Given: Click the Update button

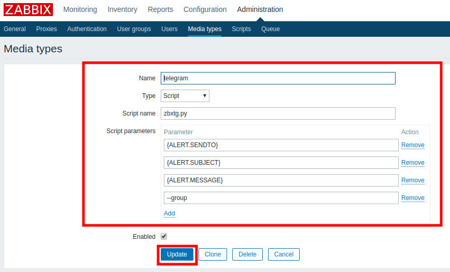Looking at the screenshot, I should [x=177, y=254].
